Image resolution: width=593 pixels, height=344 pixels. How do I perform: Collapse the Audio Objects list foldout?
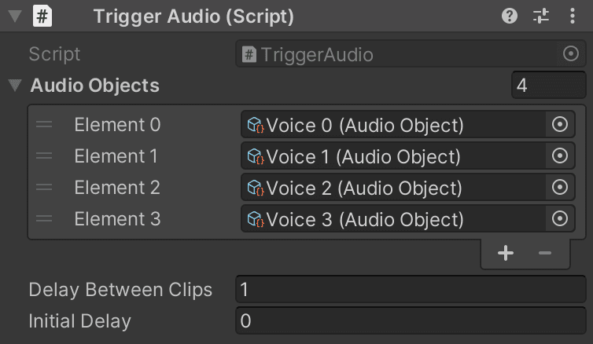click(15, 86)
